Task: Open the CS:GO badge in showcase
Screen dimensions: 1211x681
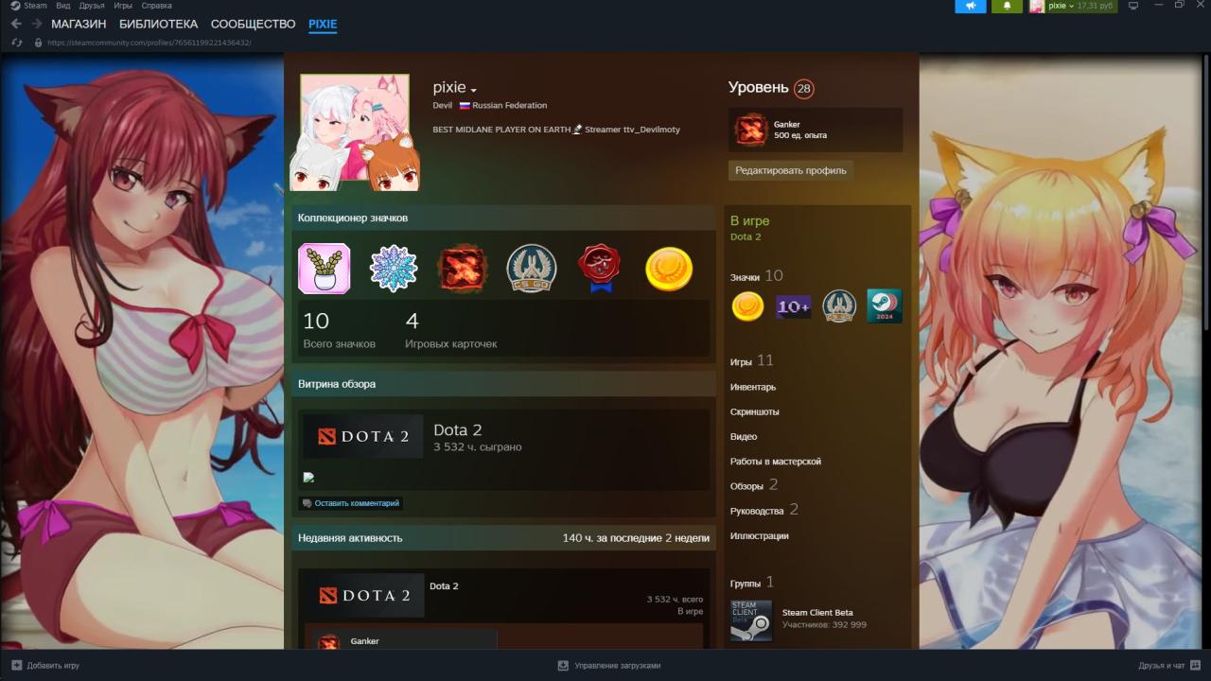Action: (532, 269)
